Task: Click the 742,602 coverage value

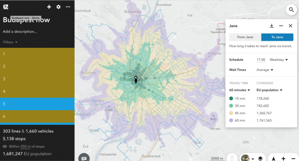Action: [262, 106]
